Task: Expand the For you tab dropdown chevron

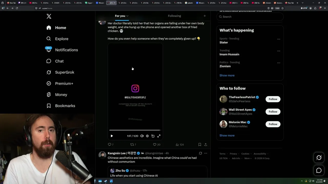Action: click(127, 16)
